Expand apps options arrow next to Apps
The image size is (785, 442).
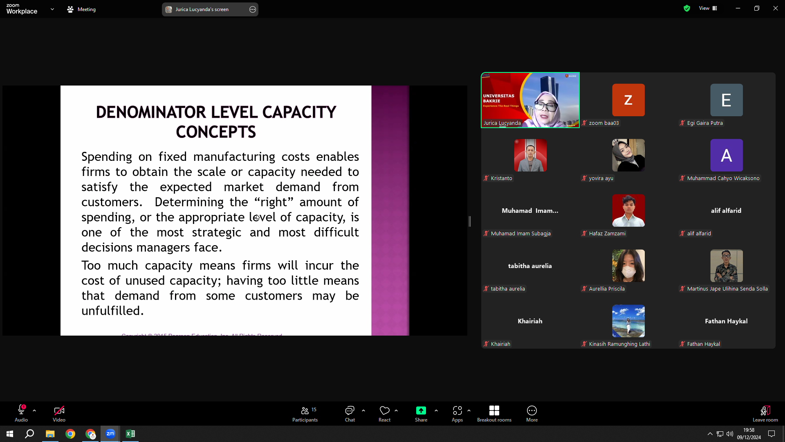[469, 410]
